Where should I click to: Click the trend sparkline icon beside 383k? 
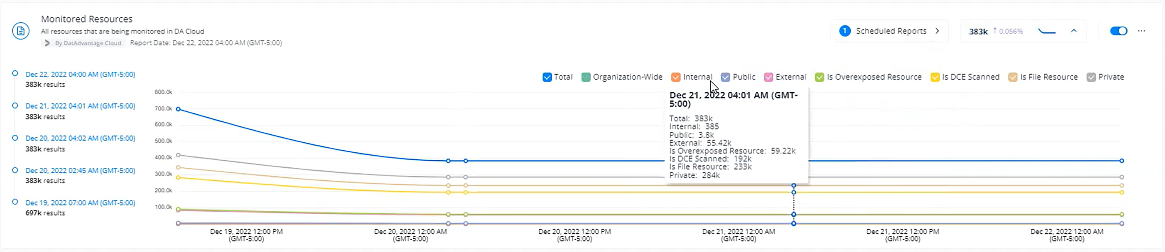pos(1047,31)
